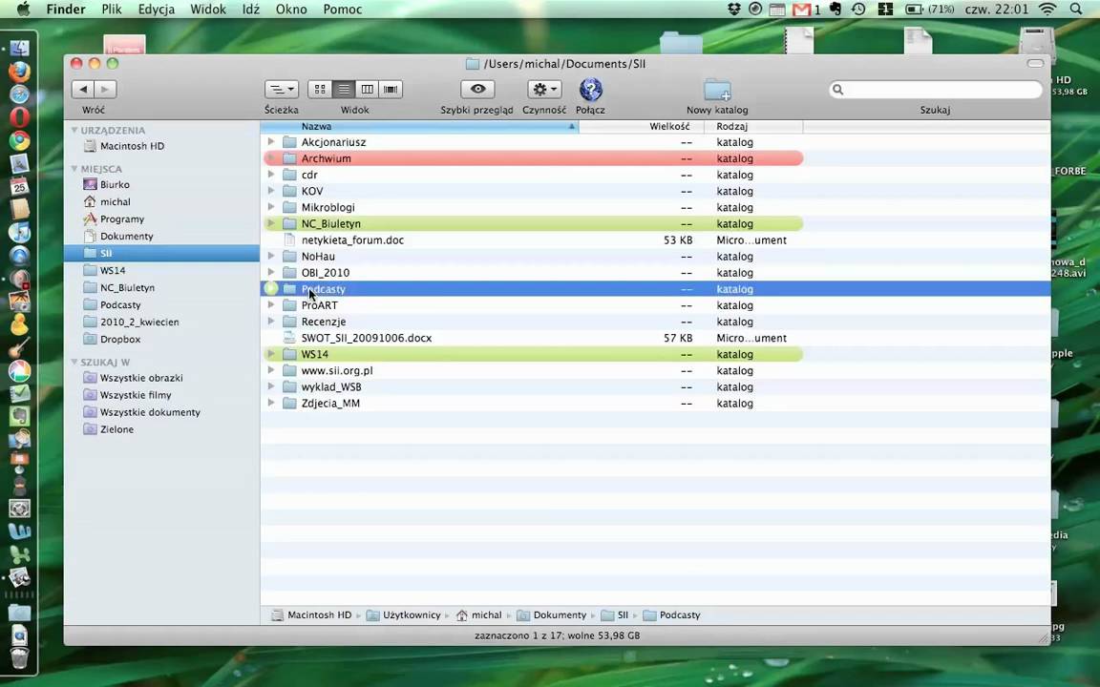
Task: Expand the Mikroblogi folder triangle
Action: 271,207
